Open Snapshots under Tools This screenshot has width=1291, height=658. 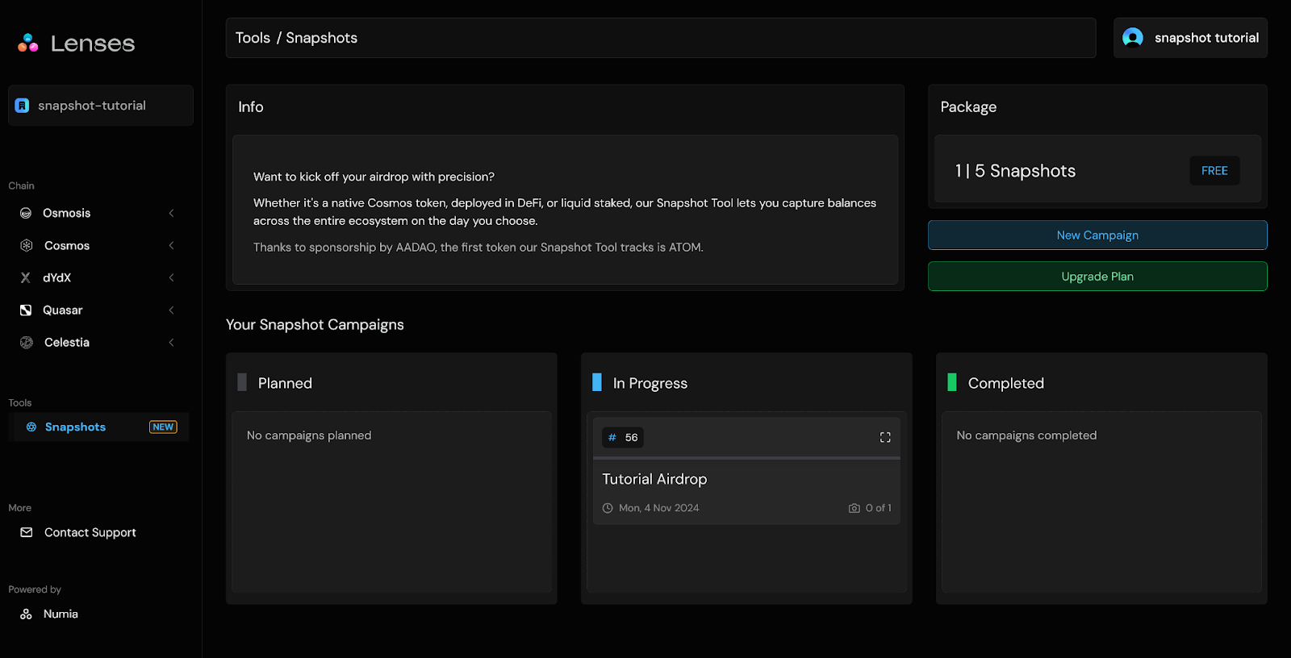(98, 427)
